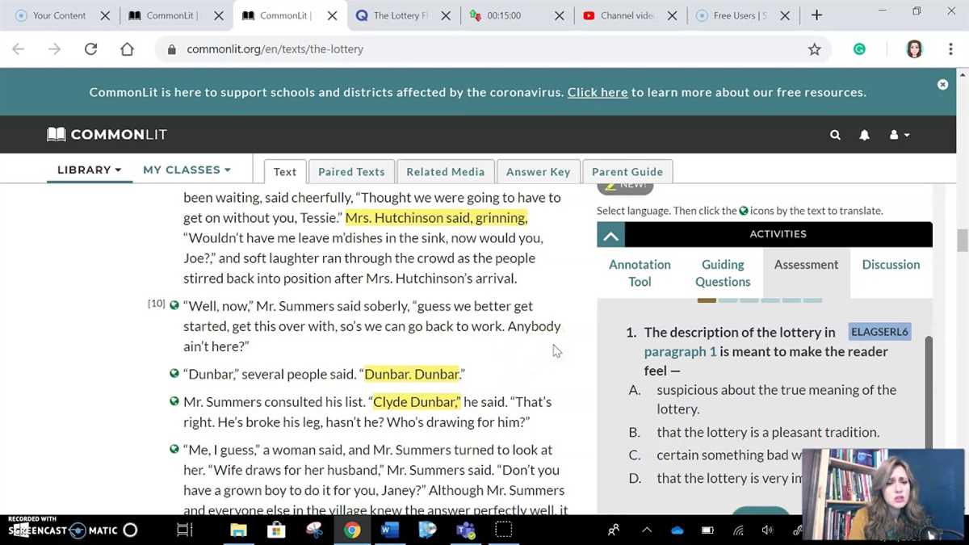Click the page vertical scrollbar thumb
The image size is (969, 545).
pyautogui.click(x=962, y=241)
